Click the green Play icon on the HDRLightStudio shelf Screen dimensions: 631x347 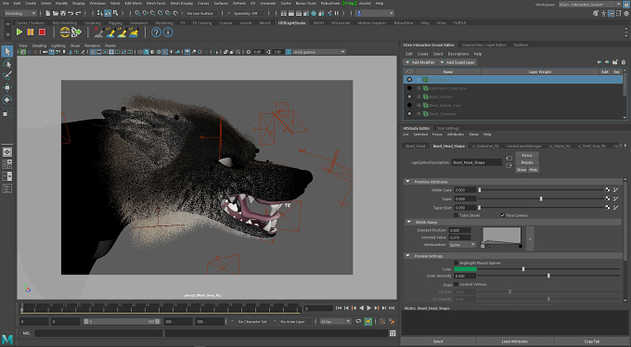(x=19, y=32)
